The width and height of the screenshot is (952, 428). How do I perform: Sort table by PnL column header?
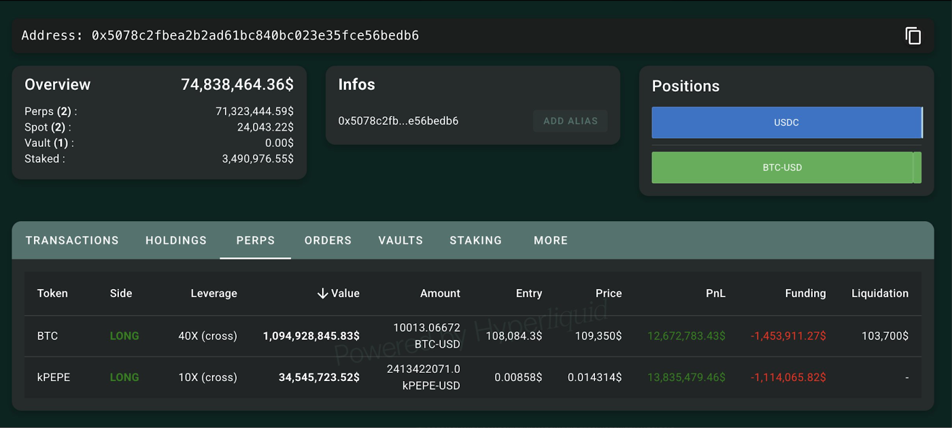coord(715,293)
